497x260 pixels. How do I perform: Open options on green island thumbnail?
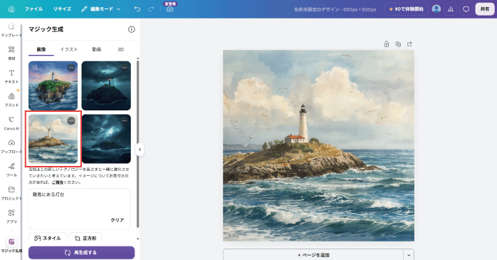(71, 68)
